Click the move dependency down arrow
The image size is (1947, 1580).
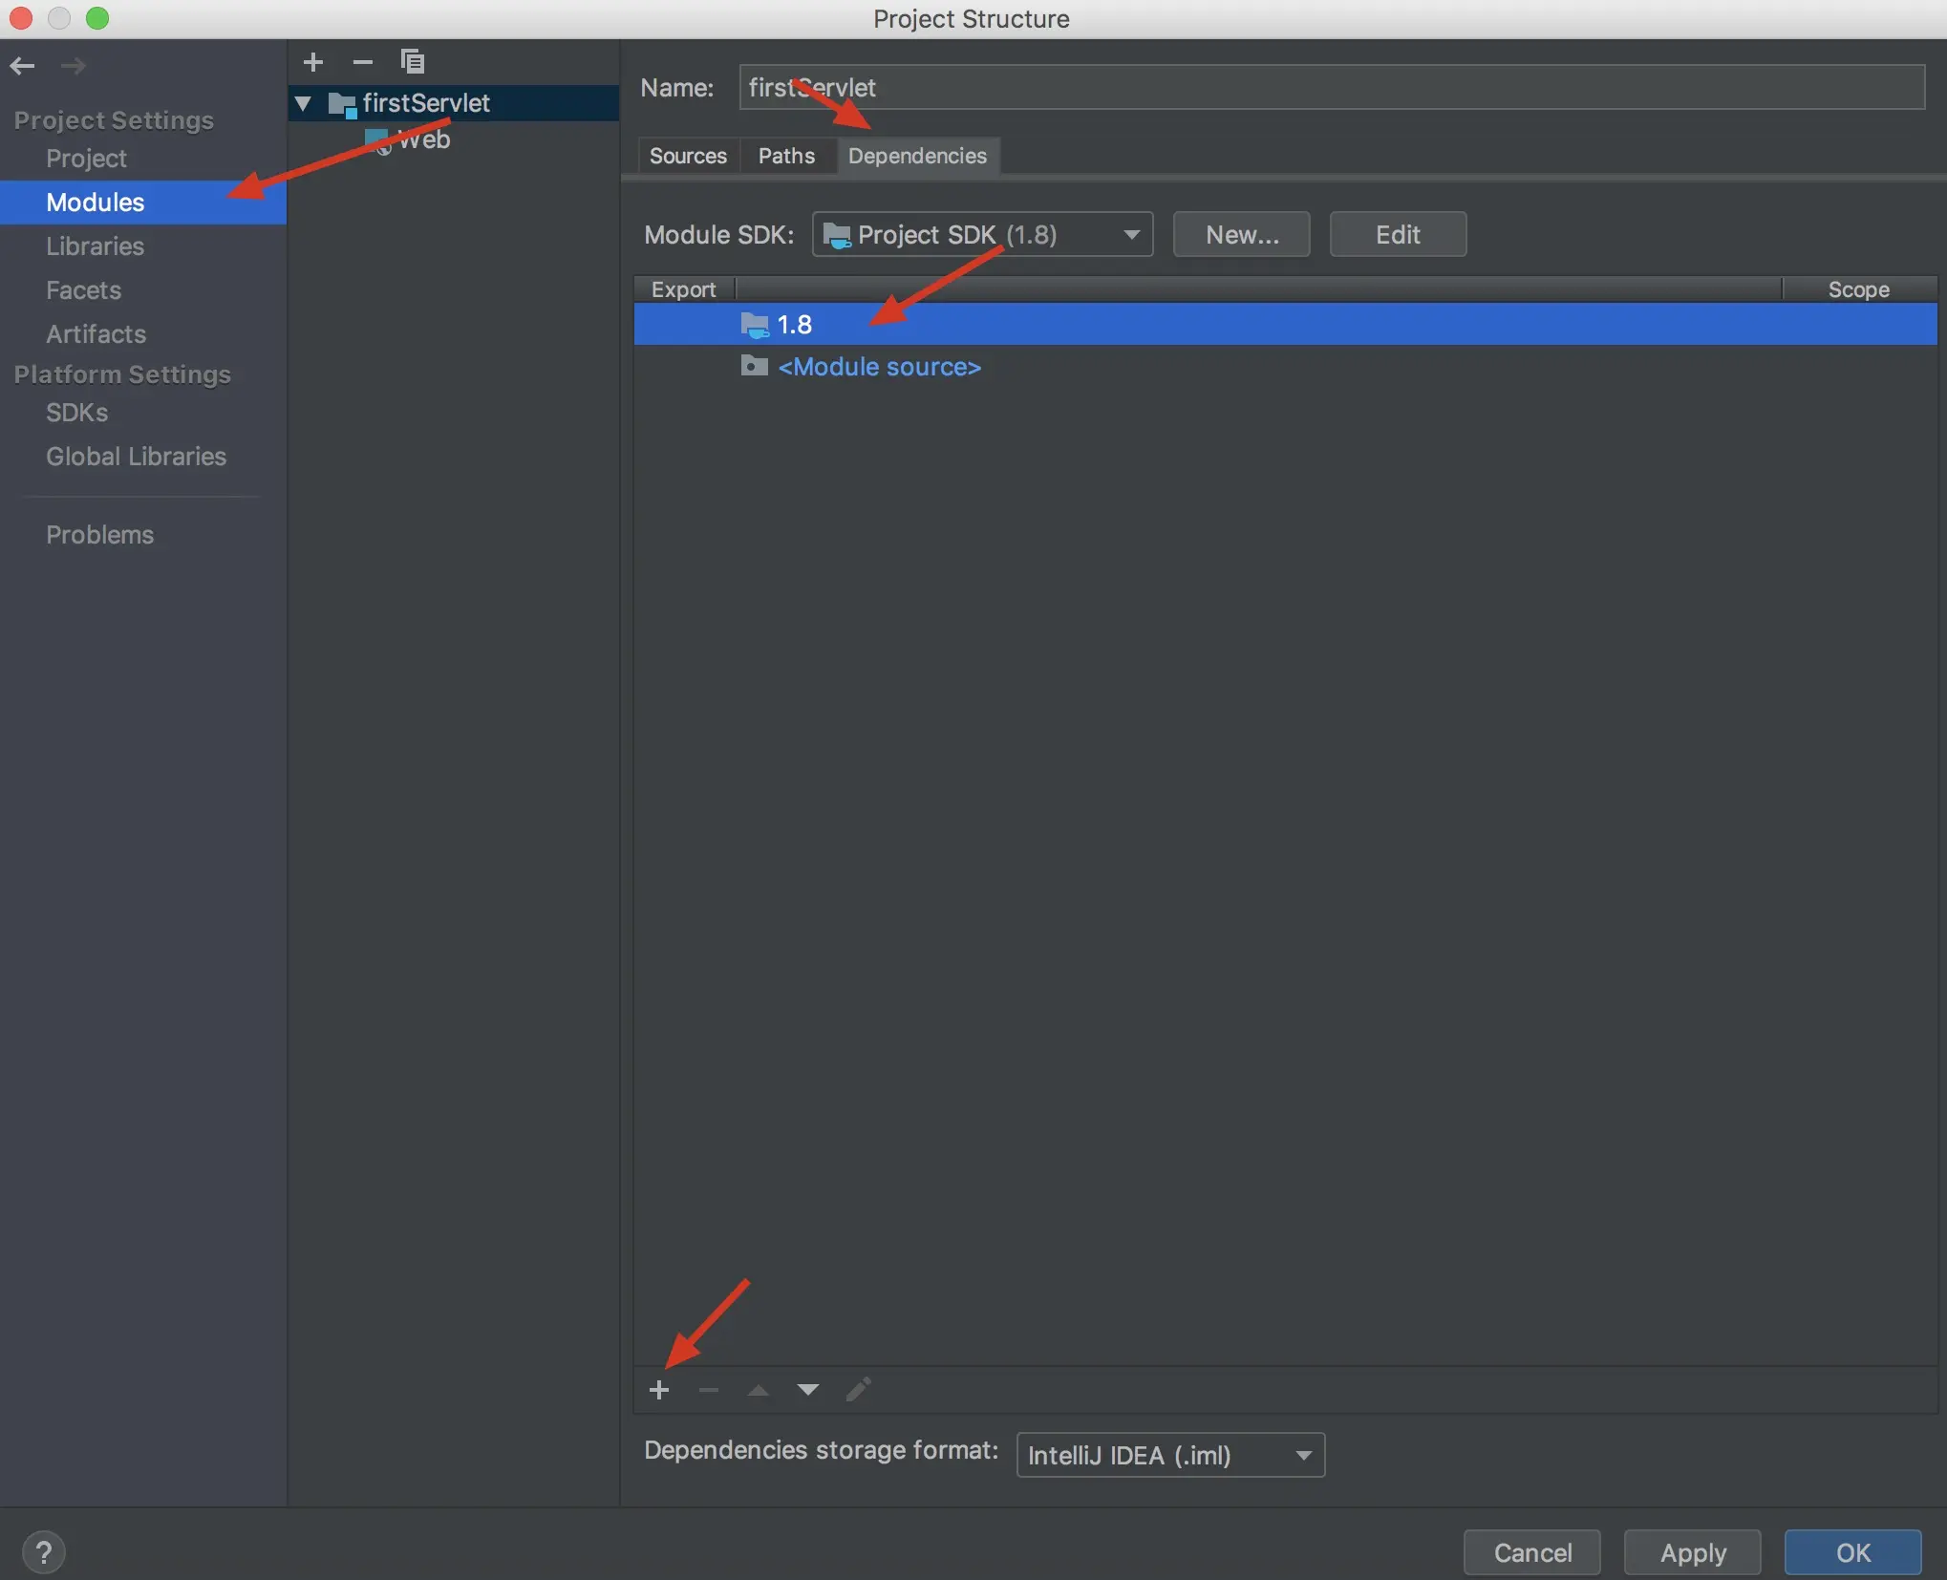tap(807, 1390)
